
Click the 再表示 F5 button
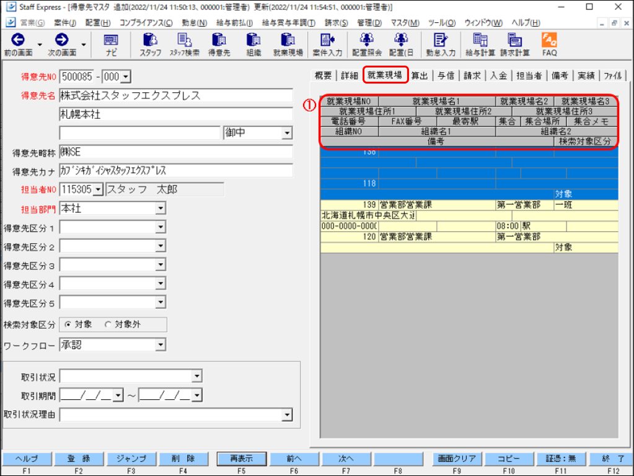point(241,459)
